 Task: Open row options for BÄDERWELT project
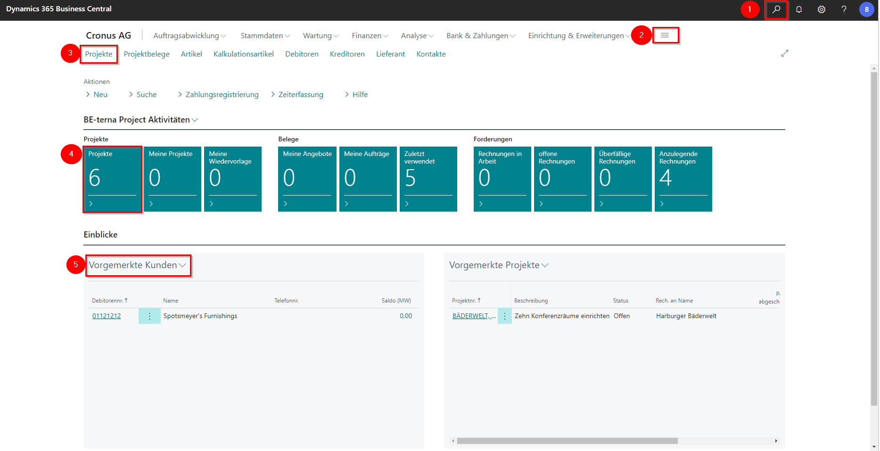[504, 316]
